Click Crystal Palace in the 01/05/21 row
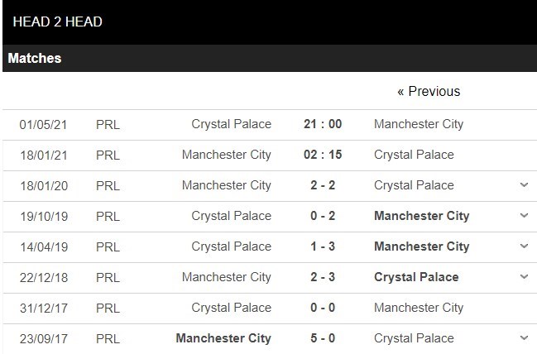Viewport: 537px width, 354px height. point(231,124)
